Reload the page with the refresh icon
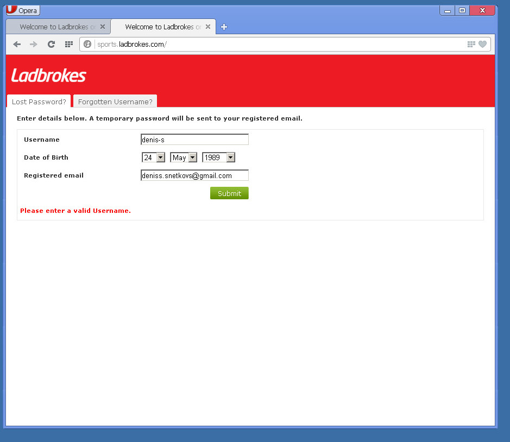This screenshot has width=510, height=442. click(52, 44)
